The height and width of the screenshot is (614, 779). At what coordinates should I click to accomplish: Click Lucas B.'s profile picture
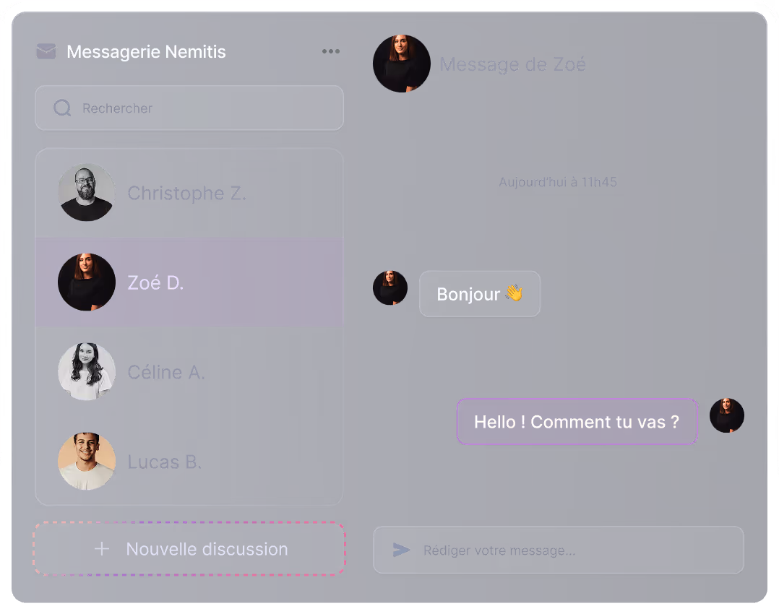click(x=87, y=461)
